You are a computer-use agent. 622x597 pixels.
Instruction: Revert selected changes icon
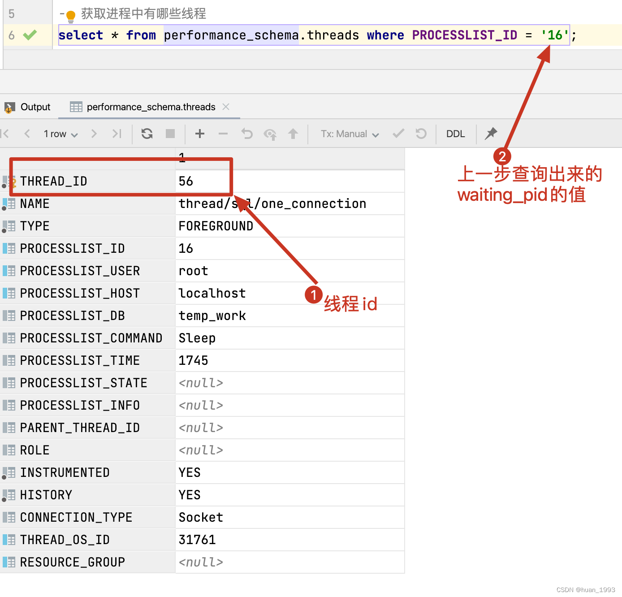247,134
